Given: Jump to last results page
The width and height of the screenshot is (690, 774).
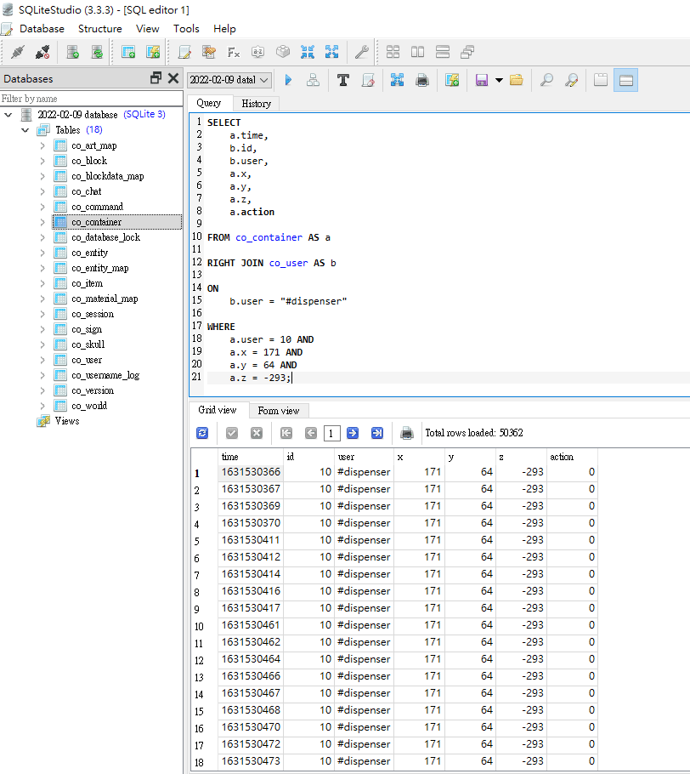Looking at the screenshot, I should 377,433.
